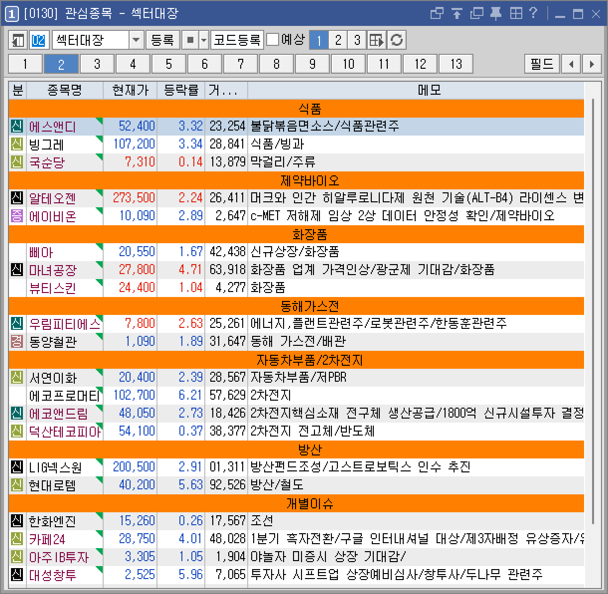
Task: Click the watchlist group list icon beside 02
Action: pos(18,40)
